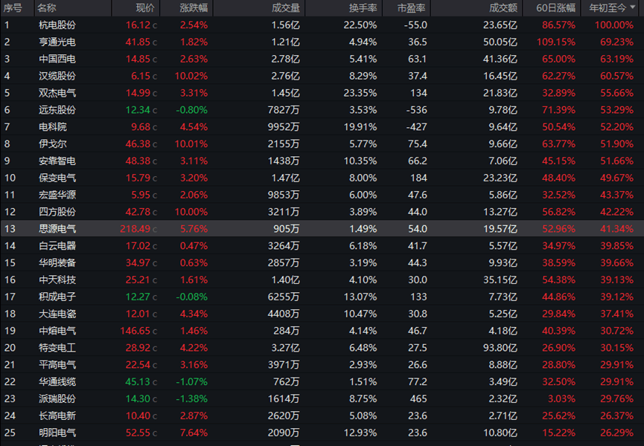
Task: Click turnover rate 23.35% of 双杰电气
Action: point(360,93)
